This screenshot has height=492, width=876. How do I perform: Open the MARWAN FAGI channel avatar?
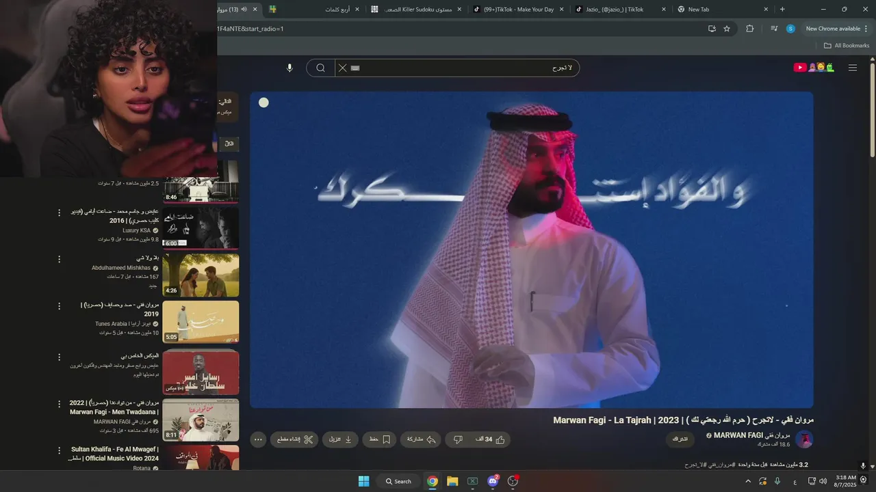[804, 439]
